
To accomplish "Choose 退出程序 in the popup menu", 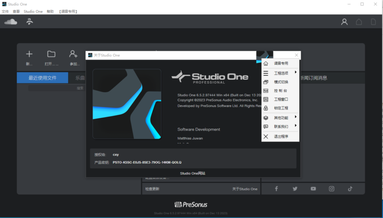I will 281,137.
